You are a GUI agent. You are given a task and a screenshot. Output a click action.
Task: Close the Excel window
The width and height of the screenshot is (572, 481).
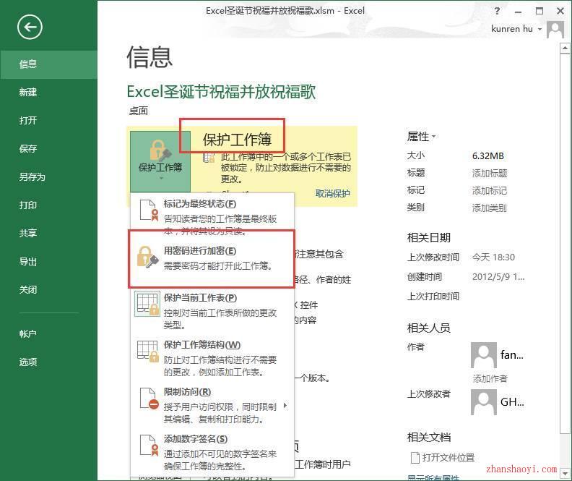(560, 11)
